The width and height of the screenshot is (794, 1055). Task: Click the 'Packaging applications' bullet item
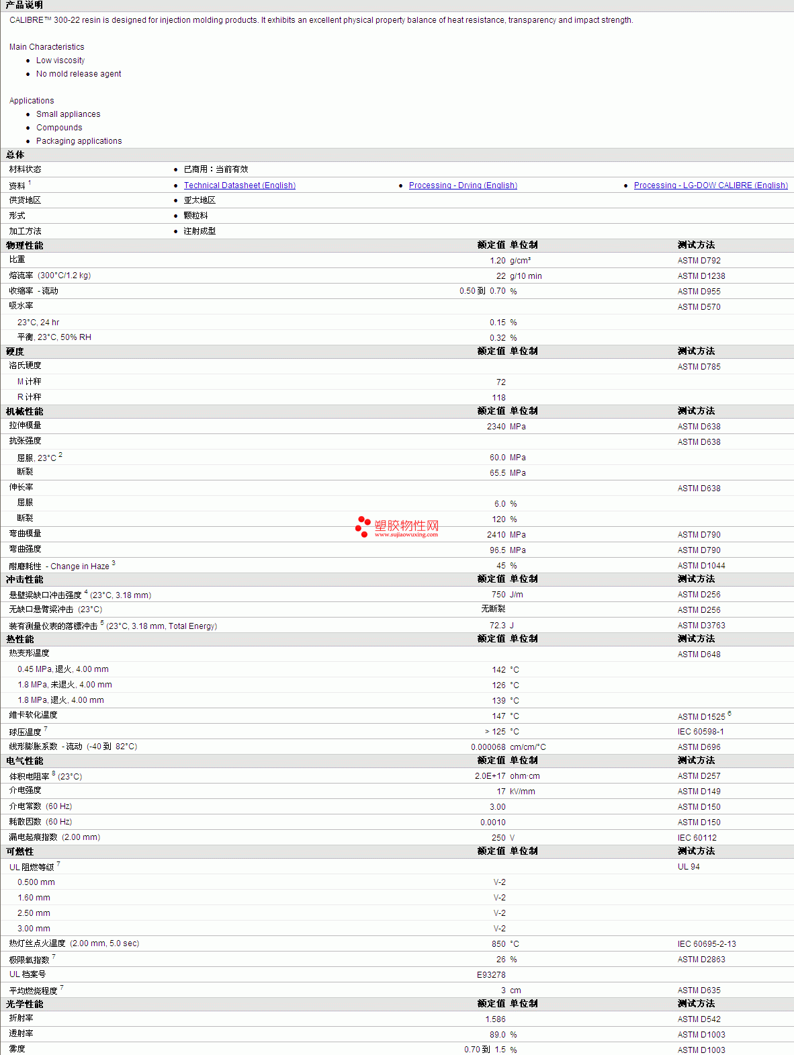79,141
